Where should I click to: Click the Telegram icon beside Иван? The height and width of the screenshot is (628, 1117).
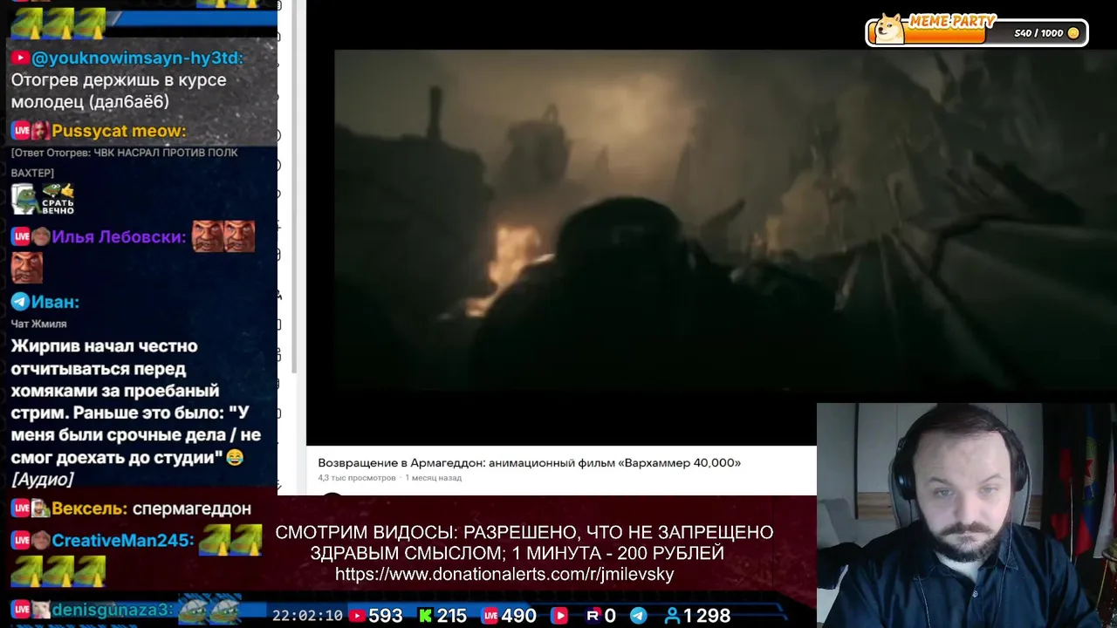click(19, 302)
